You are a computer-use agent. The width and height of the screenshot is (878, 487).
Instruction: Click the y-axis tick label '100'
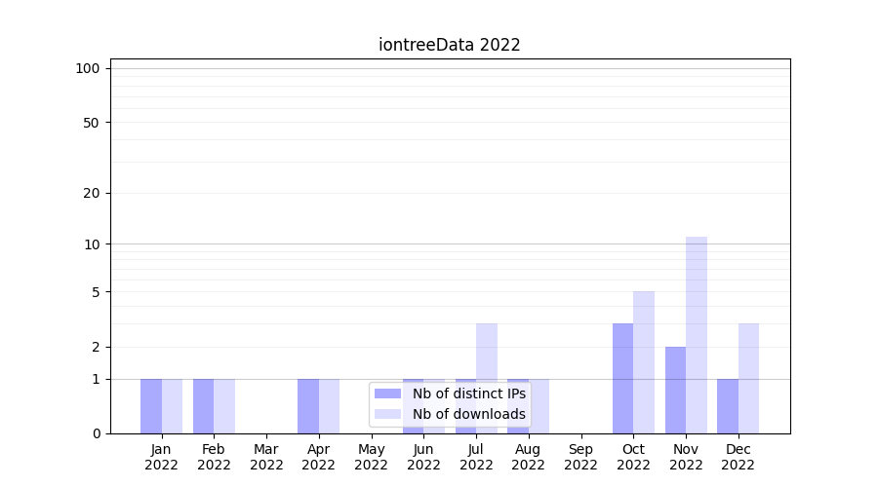[x=88, y=68]
